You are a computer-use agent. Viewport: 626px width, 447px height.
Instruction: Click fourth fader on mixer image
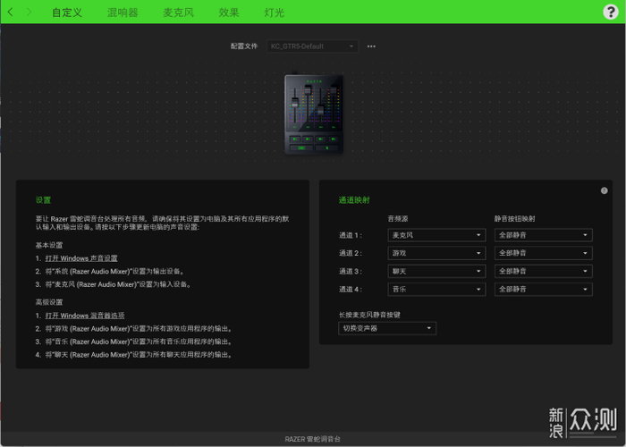334,89
